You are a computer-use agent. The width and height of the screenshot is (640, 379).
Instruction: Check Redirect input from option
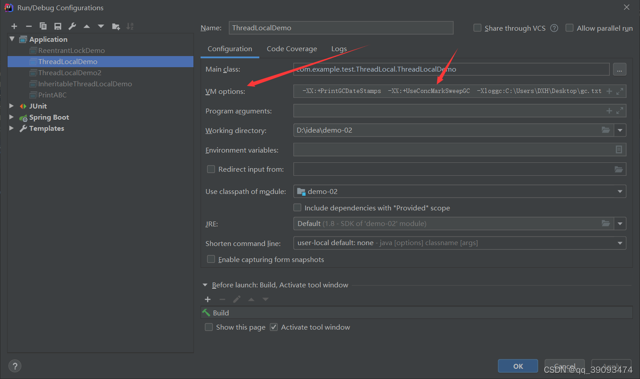click(211, 169)
